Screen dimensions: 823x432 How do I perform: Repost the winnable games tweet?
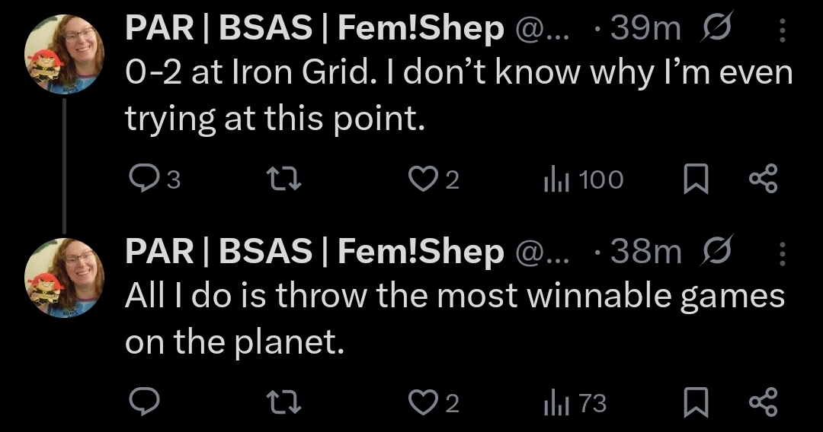point(284,402)
